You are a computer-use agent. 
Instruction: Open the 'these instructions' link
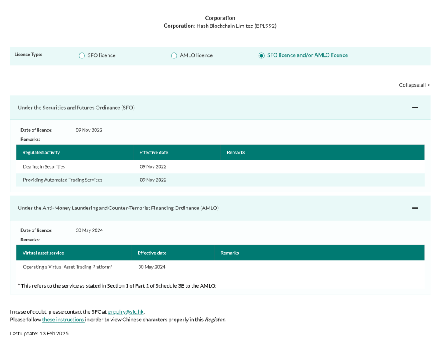pyautogui.click(x=63, y=320)
